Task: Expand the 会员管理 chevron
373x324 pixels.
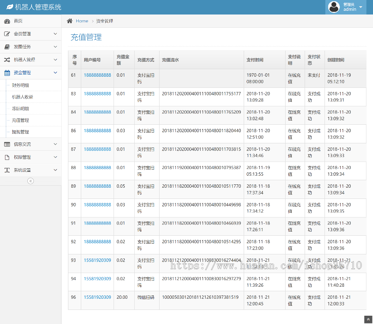Action: click(x=55, y=34)
